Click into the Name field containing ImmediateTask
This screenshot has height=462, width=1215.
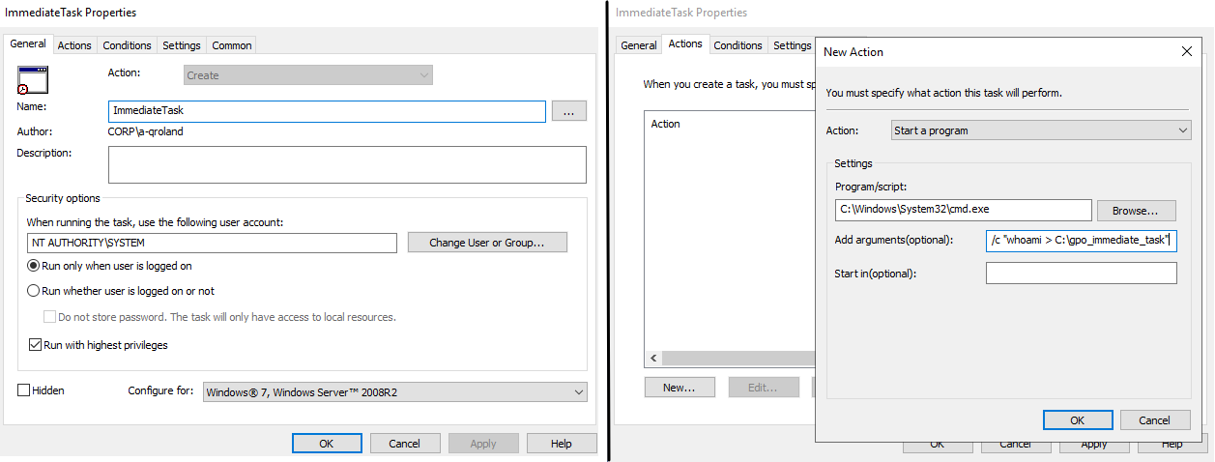coord(328,111)
